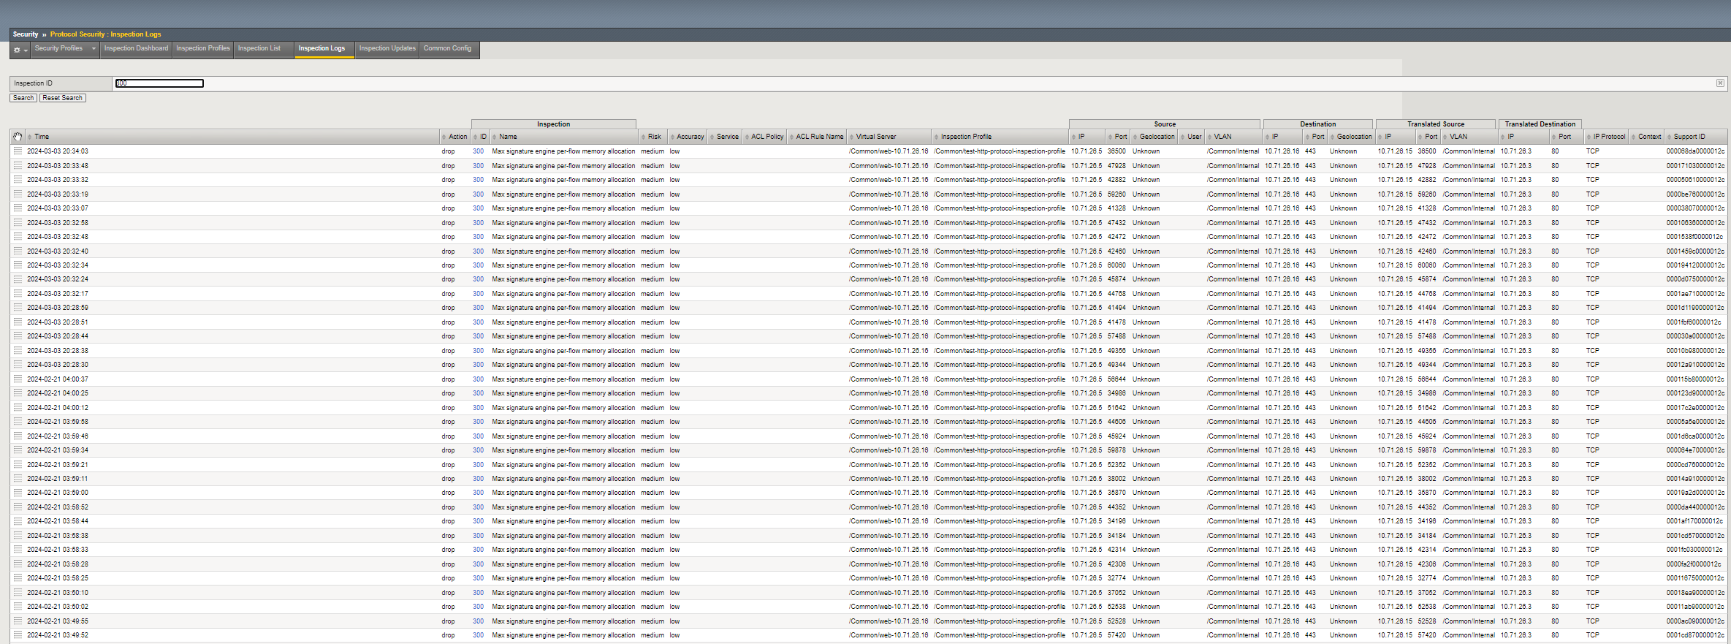Open row details icon for 20:33:32 entry
The width and height of the screenshot is (1731, 644).
18,180
